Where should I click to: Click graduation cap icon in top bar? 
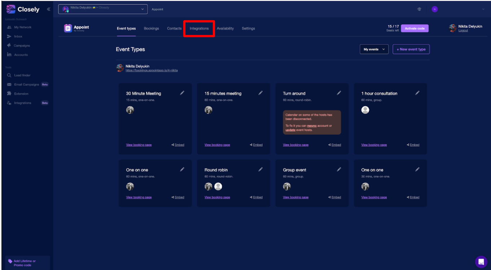click(x=419, y=9)
